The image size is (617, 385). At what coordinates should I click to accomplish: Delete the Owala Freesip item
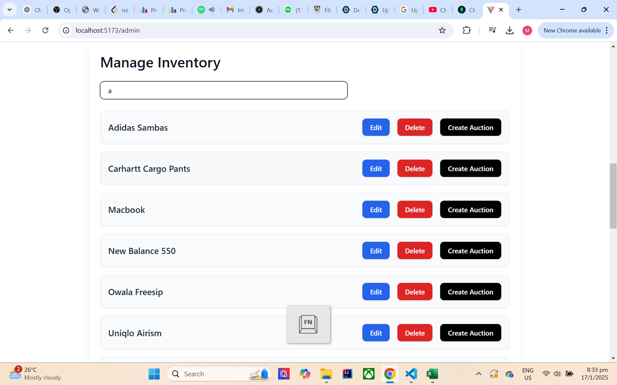(415, 292)
